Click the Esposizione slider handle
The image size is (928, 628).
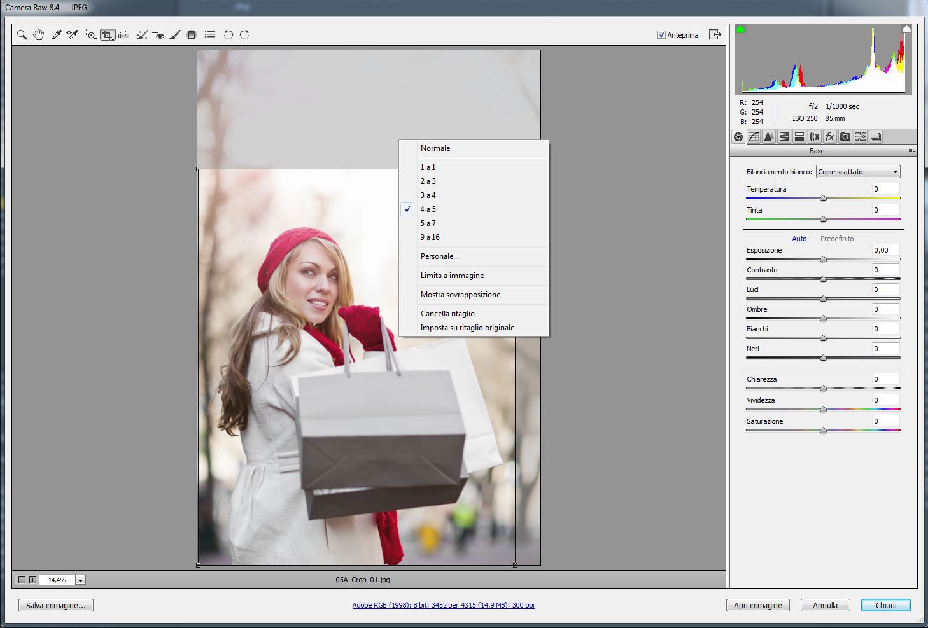click(823, 260)
